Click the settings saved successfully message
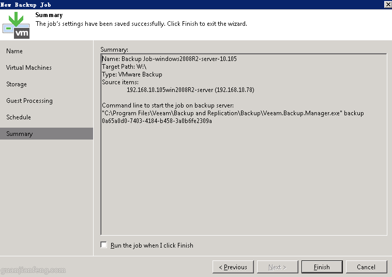This screenshot has height=277, width=392. 141,24
